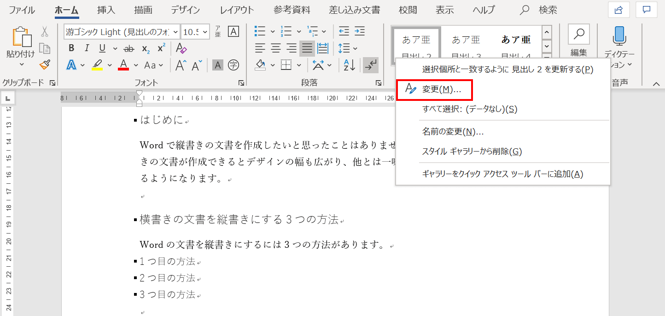Open the Change Case Aa menu
The image size is (665, 316).
[153, 65]
